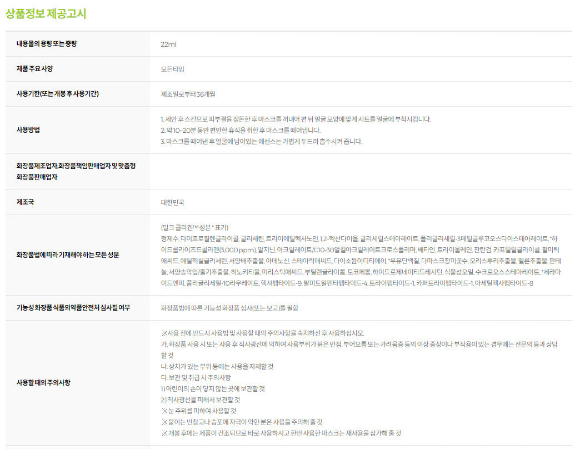The height and width of the screenshot is (449, 580).
Task: Select the 내용물의 용량 또는 중량 label
Action: click(x=47, y=44)
